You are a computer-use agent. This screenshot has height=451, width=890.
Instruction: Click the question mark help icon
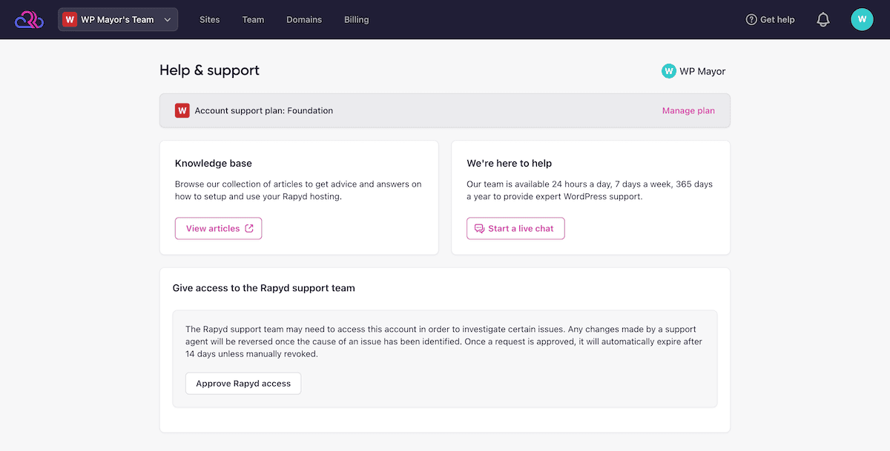click(x=751, y=20)
